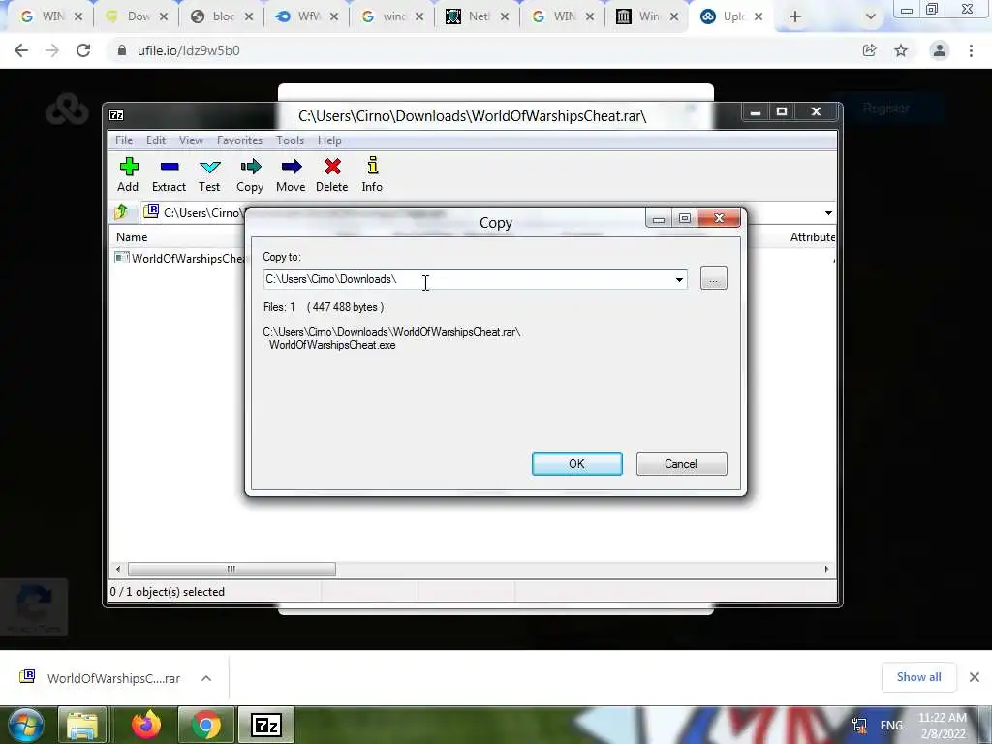The width and height of the screenshot is (992, 744).
Task: Click the Attributes column header
Action: (813, 237)
